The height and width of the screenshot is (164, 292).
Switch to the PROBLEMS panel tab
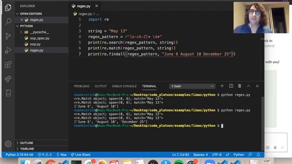[81, 86]
